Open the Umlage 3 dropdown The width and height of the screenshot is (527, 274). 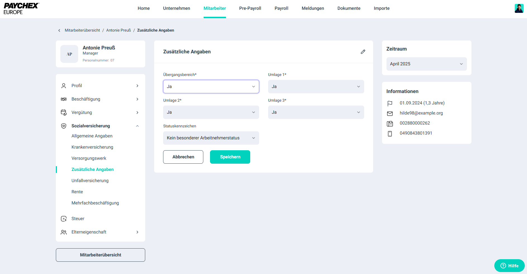click(x=316, y=112)
